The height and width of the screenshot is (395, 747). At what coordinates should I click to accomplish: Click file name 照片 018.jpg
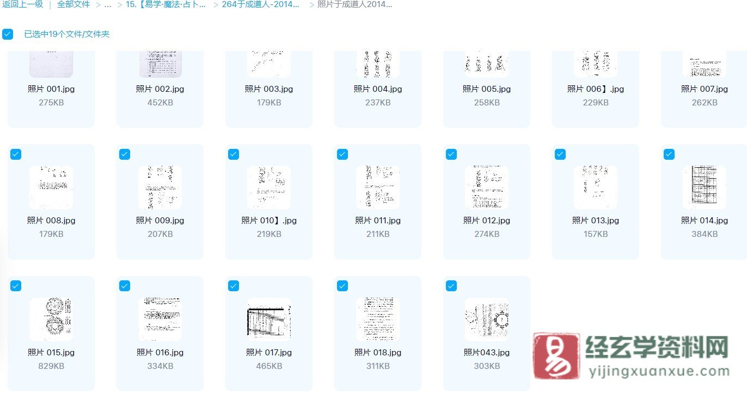click(x=378, y=353)
